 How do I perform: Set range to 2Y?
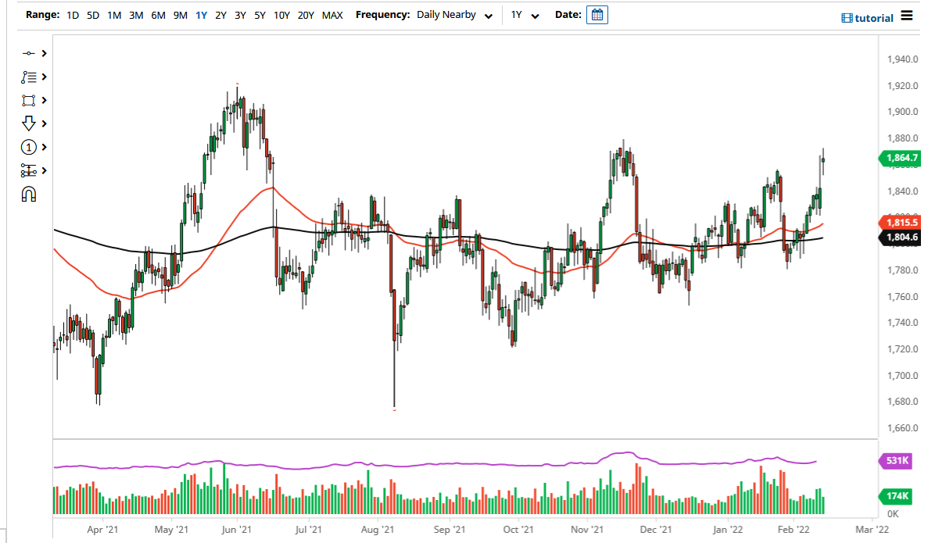[x=220, y=16]
